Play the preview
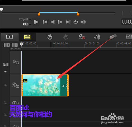 tap(36, 22)
